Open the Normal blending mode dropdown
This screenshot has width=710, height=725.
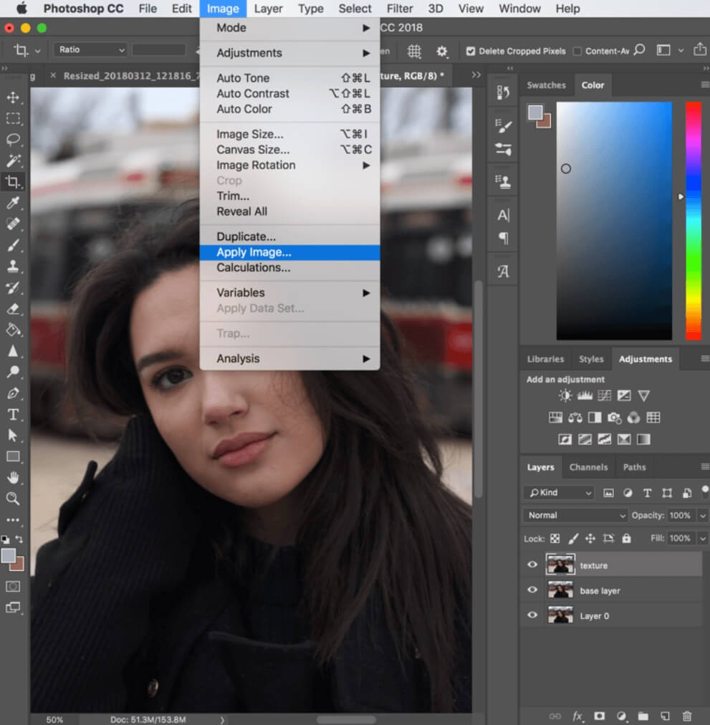575,515
